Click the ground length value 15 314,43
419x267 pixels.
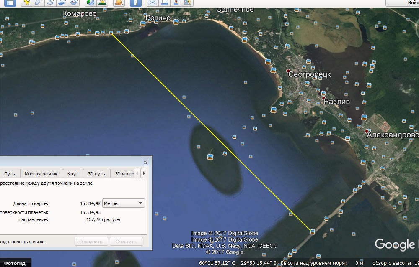tap(91, 212)
